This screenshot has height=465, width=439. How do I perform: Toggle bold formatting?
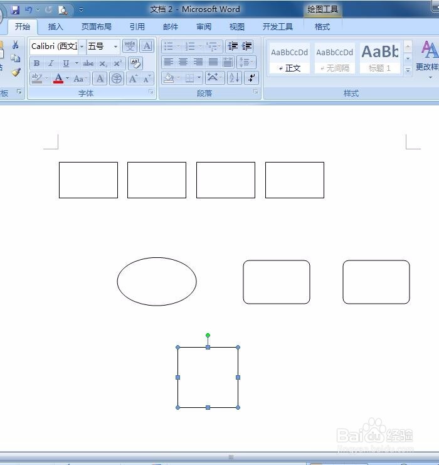[37, 63]
